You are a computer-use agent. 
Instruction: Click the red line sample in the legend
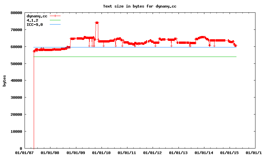[55, 16]
